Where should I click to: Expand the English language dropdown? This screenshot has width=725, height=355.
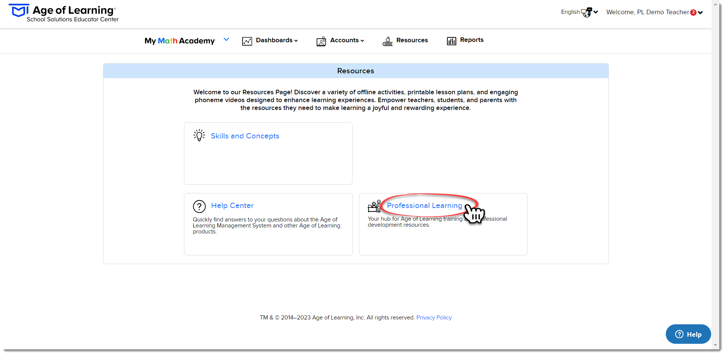[x=580, y=12]
